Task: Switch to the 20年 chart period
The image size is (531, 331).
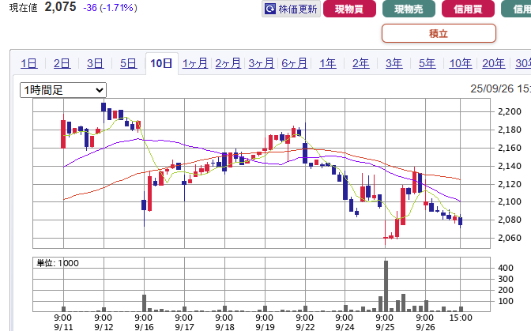Action: click(x=494, y=63)
